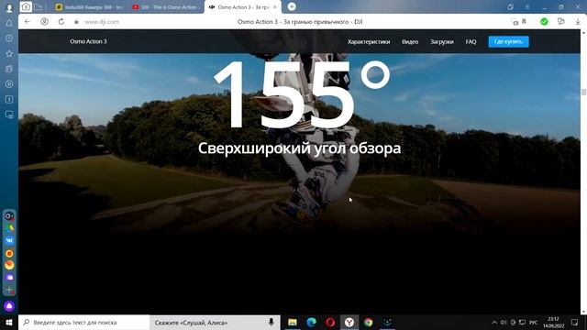Click the screenshot camera icon in address bar

(515, 22)
